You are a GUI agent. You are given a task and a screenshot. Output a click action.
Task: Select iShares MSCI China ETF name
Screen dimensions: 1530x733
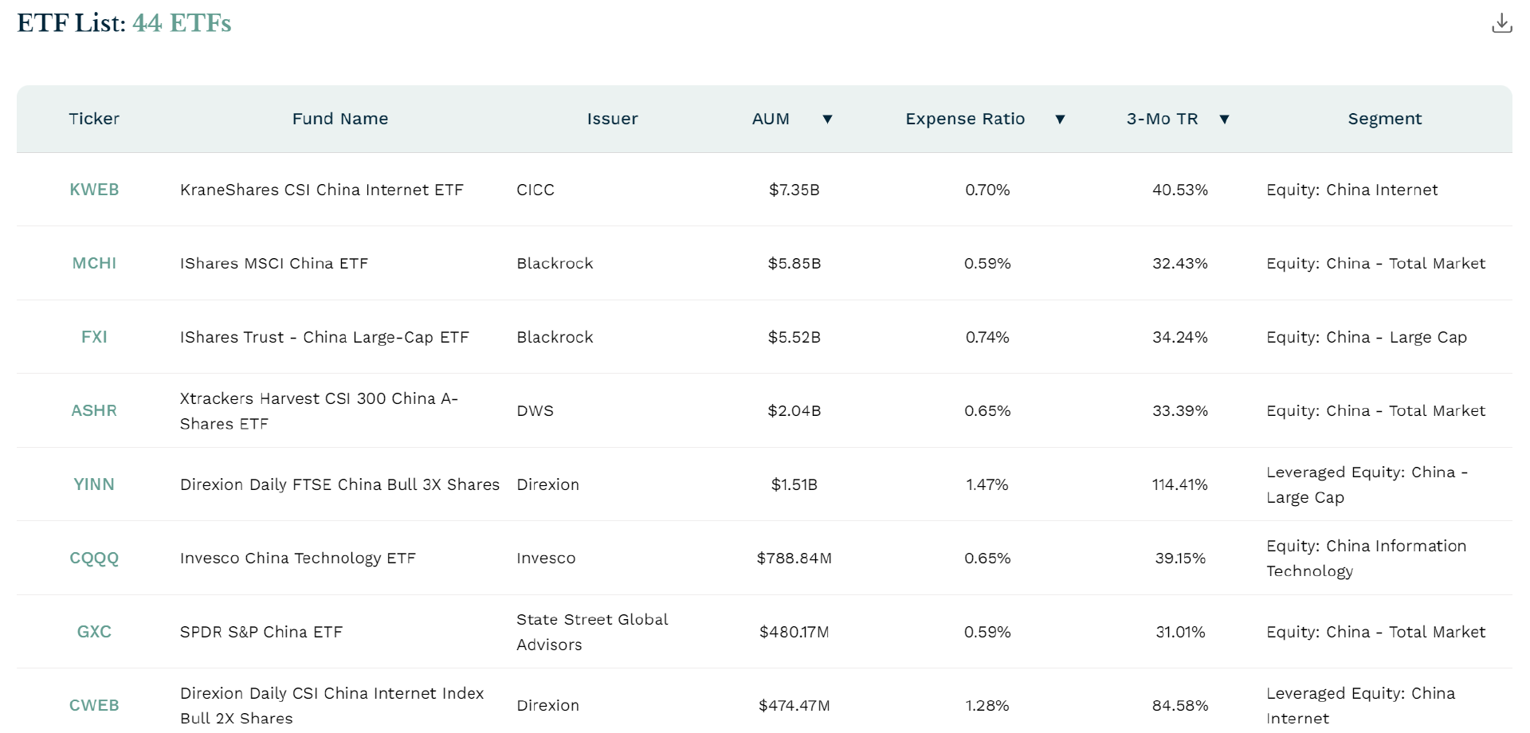[x=274, y=263]
